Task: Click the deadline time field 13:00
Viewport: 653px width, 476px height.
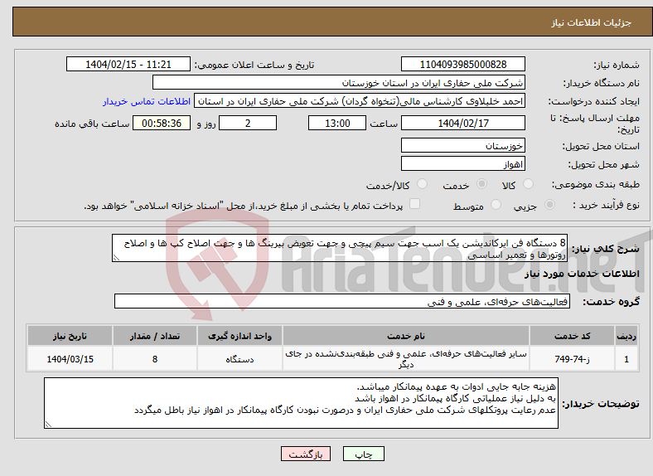Action: click(337, 123)
